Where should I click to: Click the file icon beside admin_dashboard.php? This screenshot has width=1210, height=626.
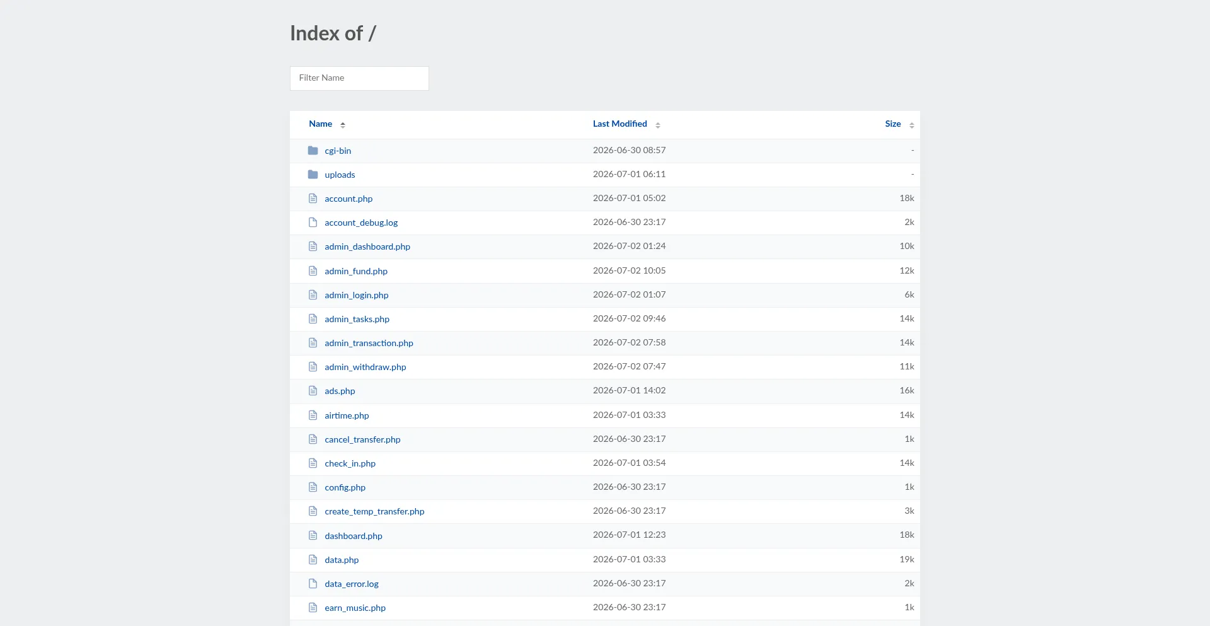click(x=313, y=246)
